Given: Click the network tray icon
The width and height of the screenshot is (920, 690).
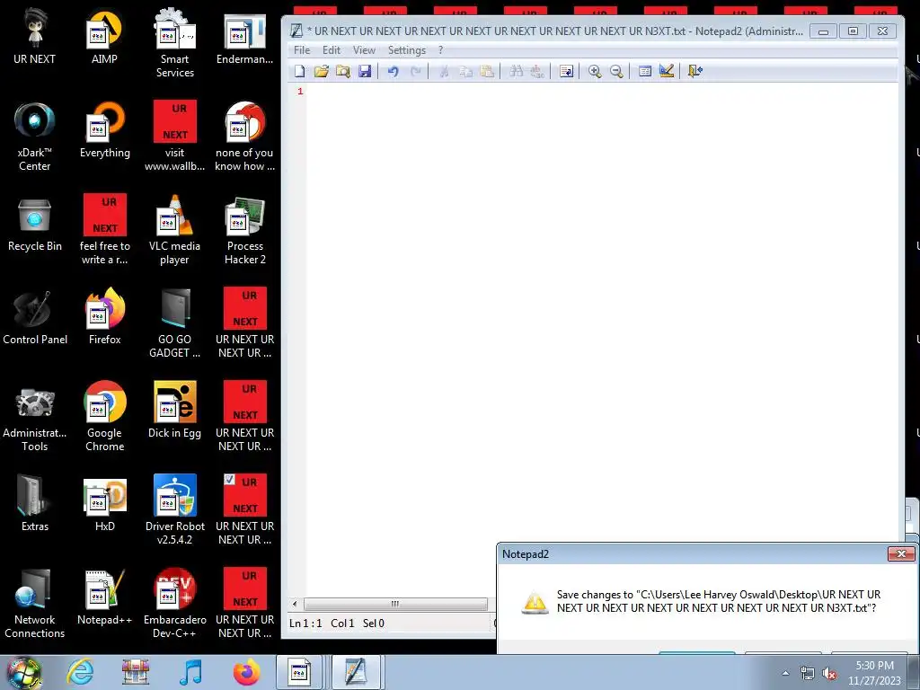Looking at the screenshot, I should [x=808, y=674].
